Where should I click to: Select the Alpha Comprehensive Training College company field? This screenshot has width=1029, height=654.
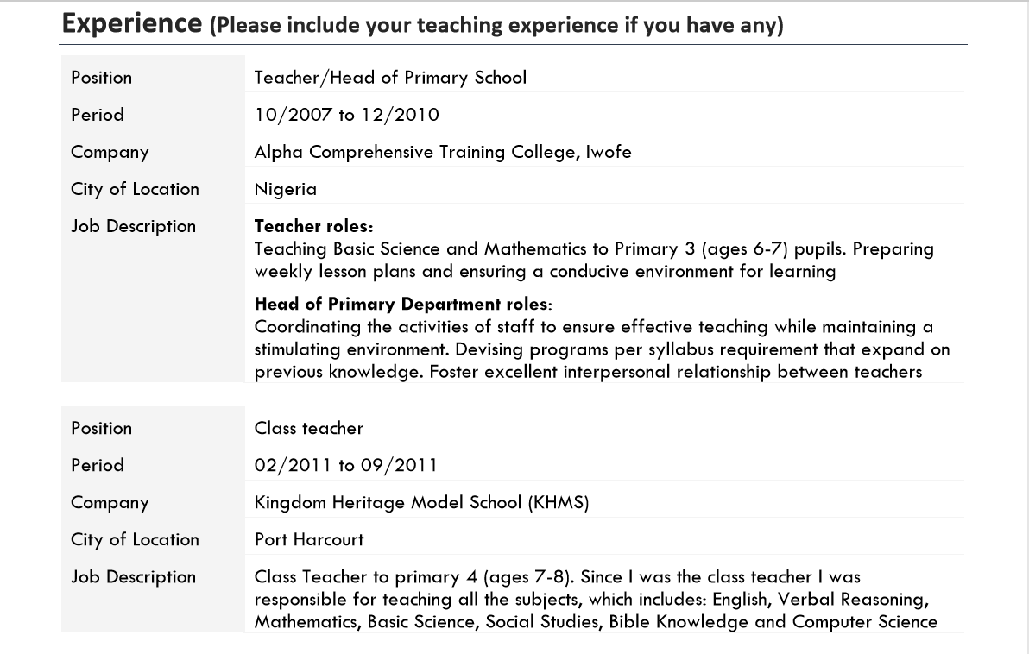[x=443, y=152]
